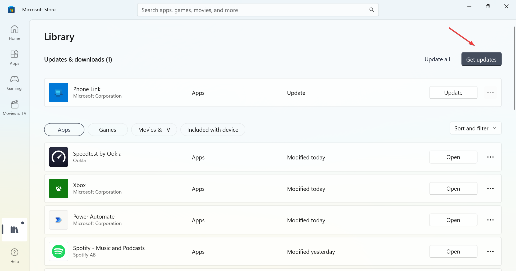Open the Xbox app

click(453, 188)
